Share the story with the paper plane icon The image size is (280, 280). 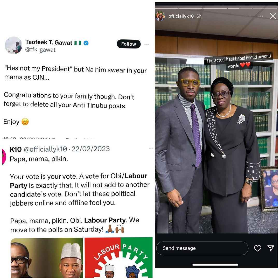point(271,248)
